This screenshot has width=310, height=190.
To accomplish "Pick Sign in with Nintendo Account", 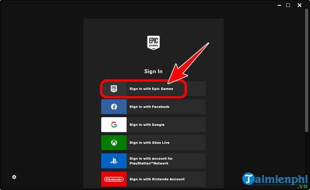I will (154, 179).
